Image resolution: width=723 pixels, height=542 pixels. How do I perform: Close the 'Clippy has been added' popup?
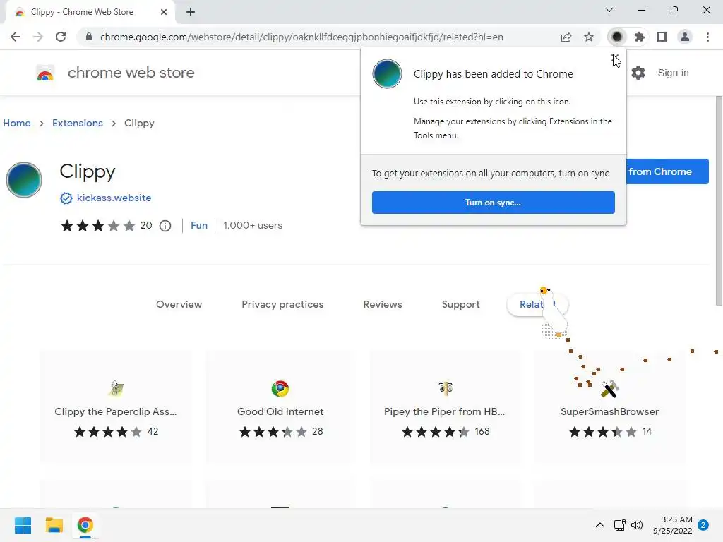[615, 59]
